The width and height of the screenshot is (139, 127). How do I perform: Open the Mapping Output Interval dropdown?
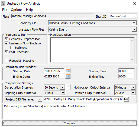click(63, 93)
